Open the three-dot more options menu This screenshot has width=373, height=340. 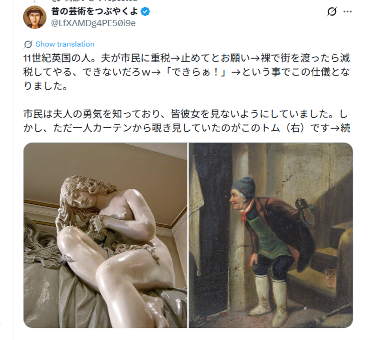click(x=347, y=11)
